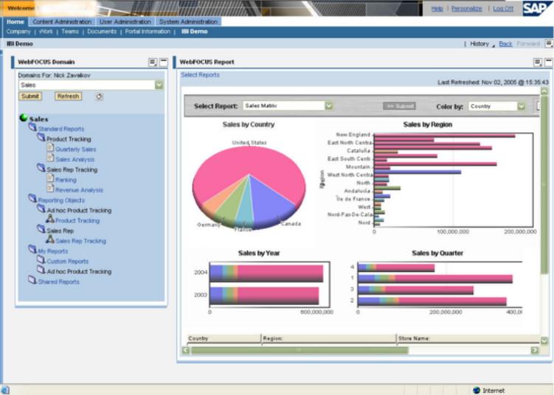The width and height of the screenshot is (554, 395).
Task: Click the circular reload icon next to Refresh
Action: (99, 97)
